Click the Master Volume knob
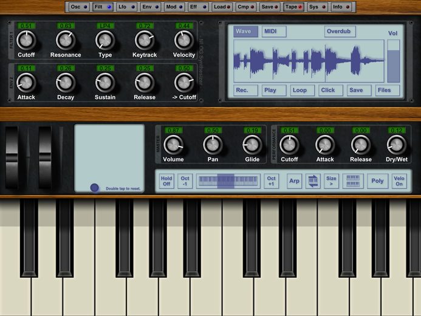 (173, 145)
